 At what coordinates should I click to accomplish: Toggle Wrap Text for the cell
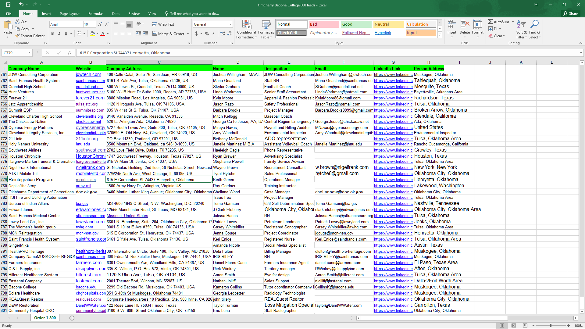click(163, 24)
